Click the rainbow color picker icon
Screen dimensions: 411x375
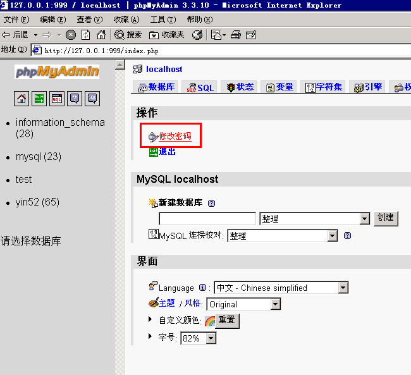click(210, 321)
